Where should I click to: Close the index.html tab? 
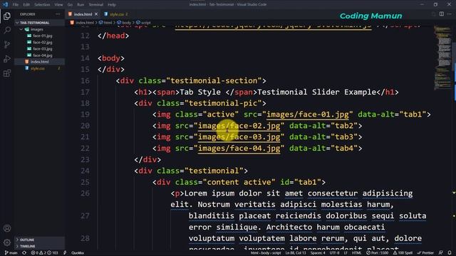pos(96,14)
